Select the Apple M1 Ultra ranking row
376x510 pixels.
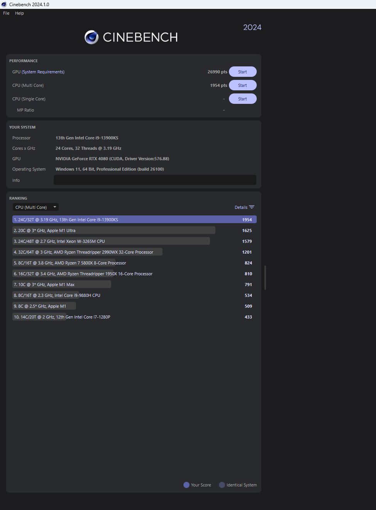134,230
